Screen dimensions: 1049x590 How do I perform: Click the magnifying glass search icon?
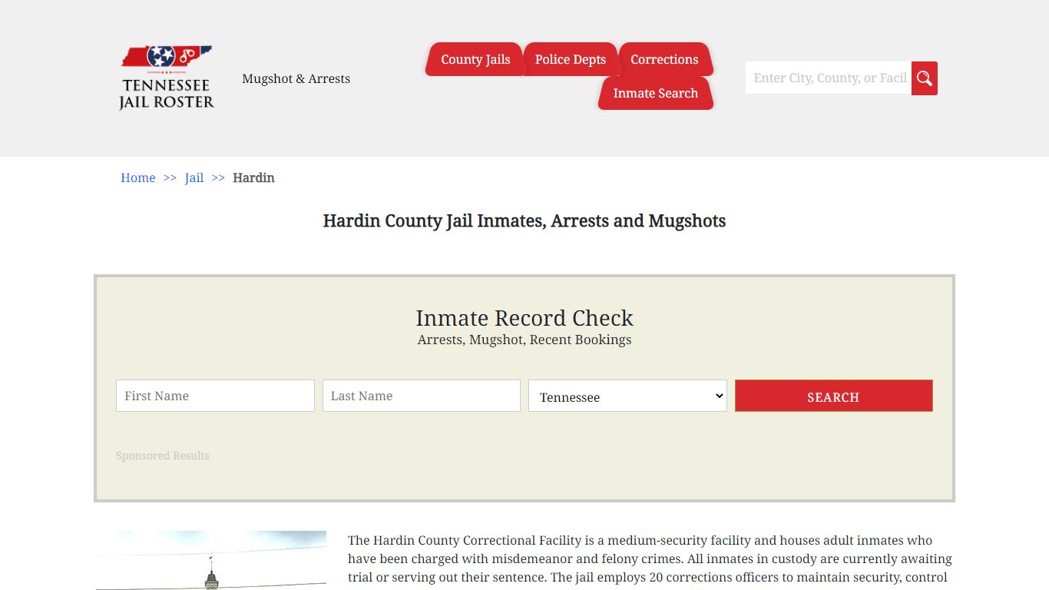click(925, 78)
